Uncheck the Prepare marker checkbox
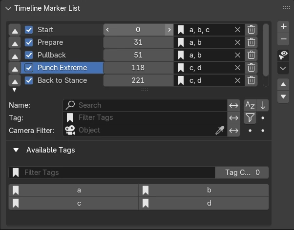 (29, 42)
